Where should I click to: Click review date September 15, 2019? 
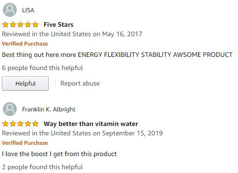[x=132, y=133]
